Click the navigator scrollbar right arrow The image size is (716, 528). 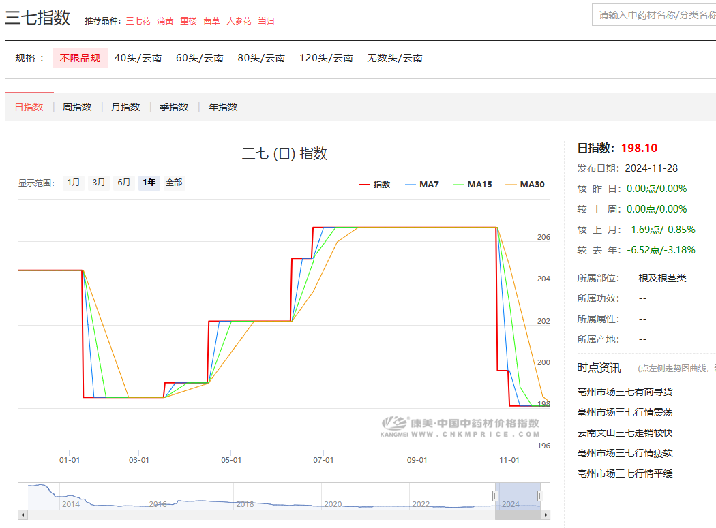(546, 515)
